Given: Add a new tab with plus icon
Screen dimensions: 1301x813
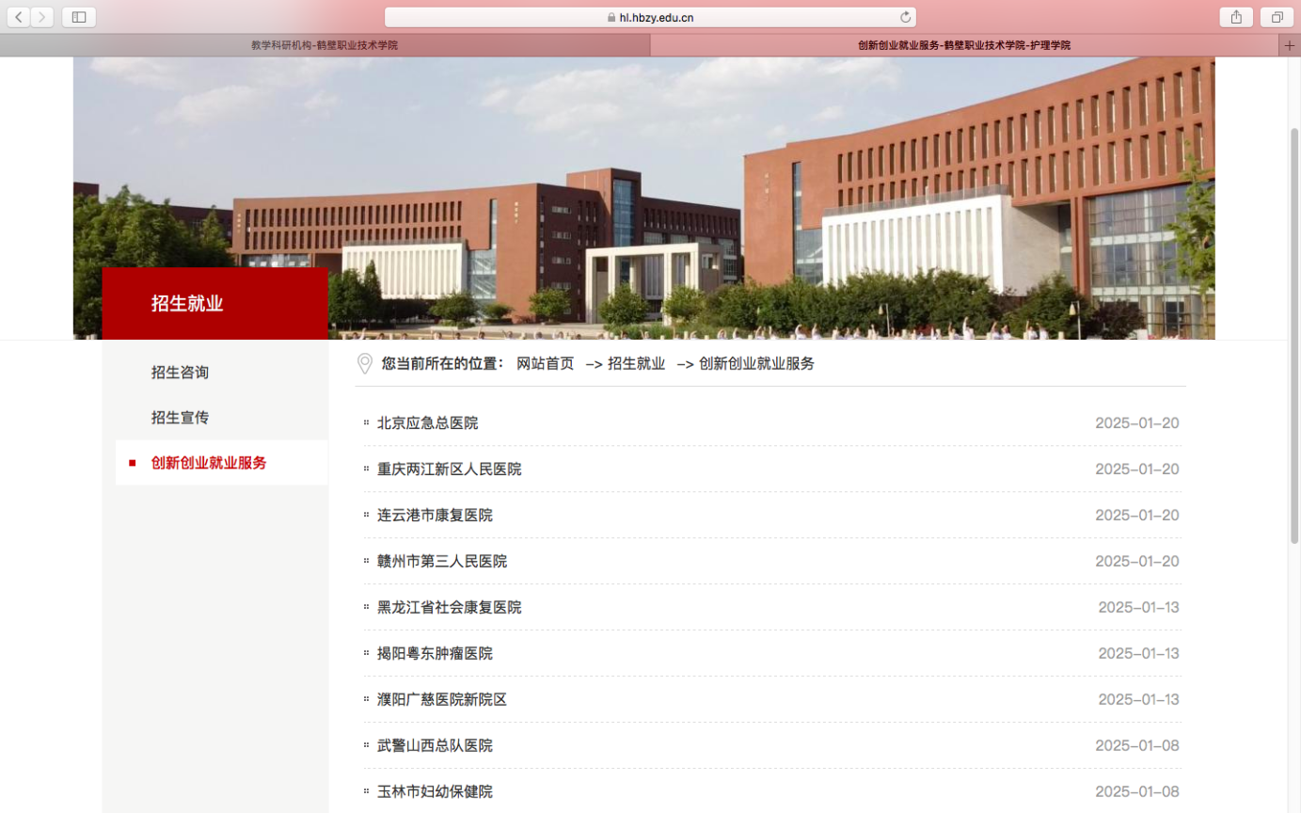Looking at the screenshot, I should 1289,45.
